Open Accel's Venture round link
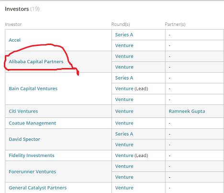 [124, 45]
